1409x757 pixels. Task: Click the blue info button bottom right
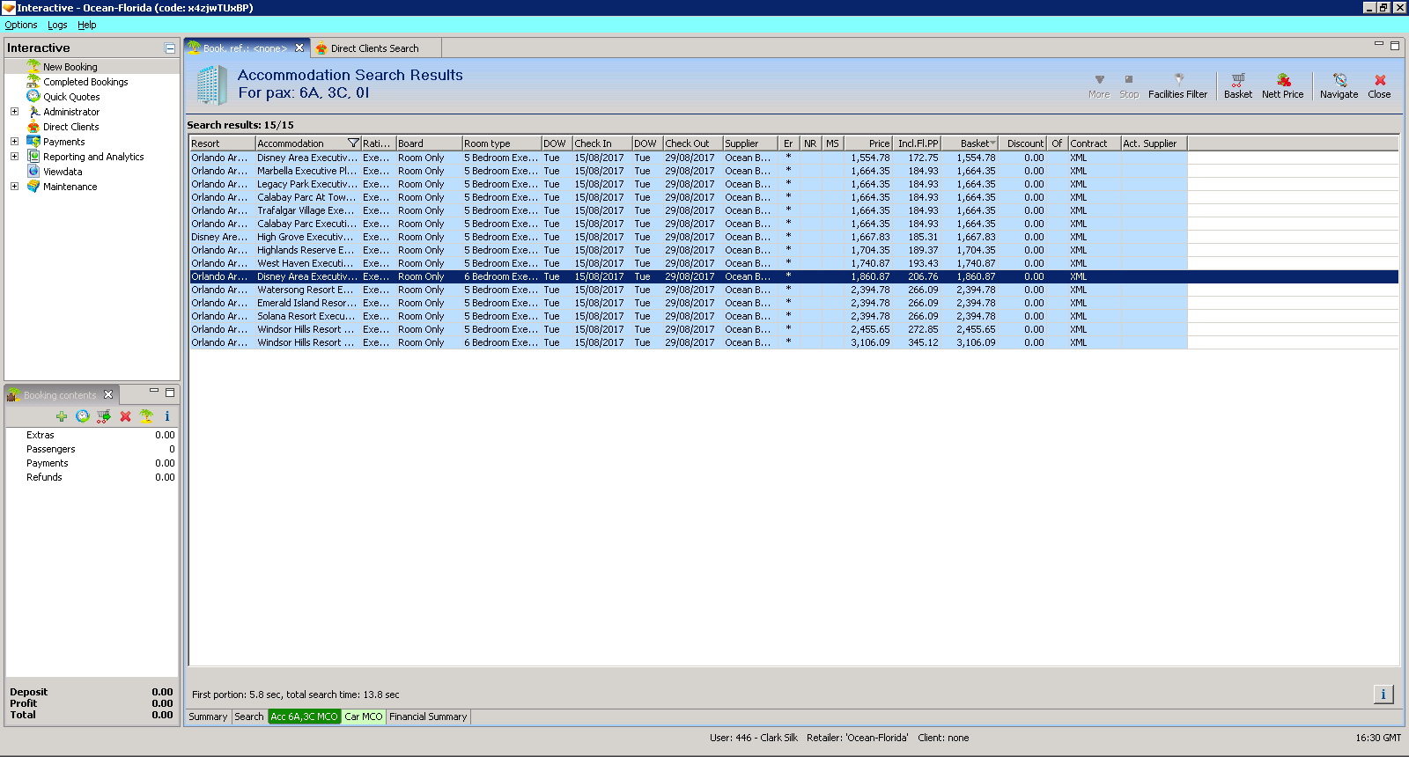1383,695
